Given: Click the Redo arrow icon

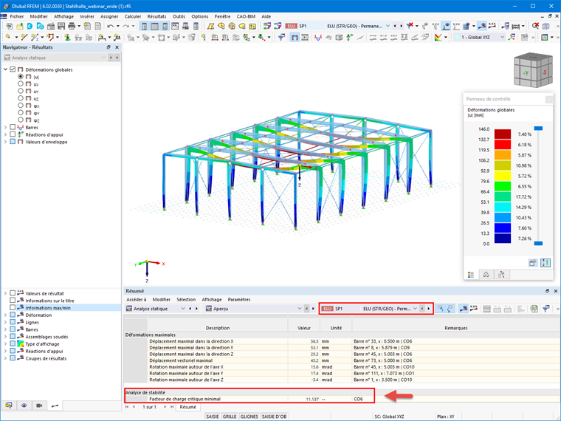Looking at the screenshot, I should (x=126, y=26).
